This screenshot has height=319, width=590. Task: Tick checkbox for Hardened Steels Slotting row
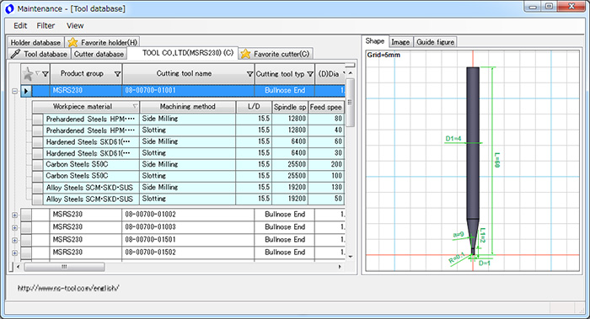tap(38, 153)
